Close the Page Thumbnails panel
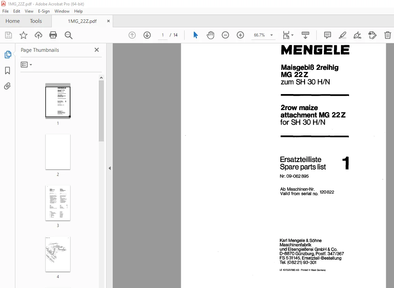394x288 pixels. (x=97, y=50)
